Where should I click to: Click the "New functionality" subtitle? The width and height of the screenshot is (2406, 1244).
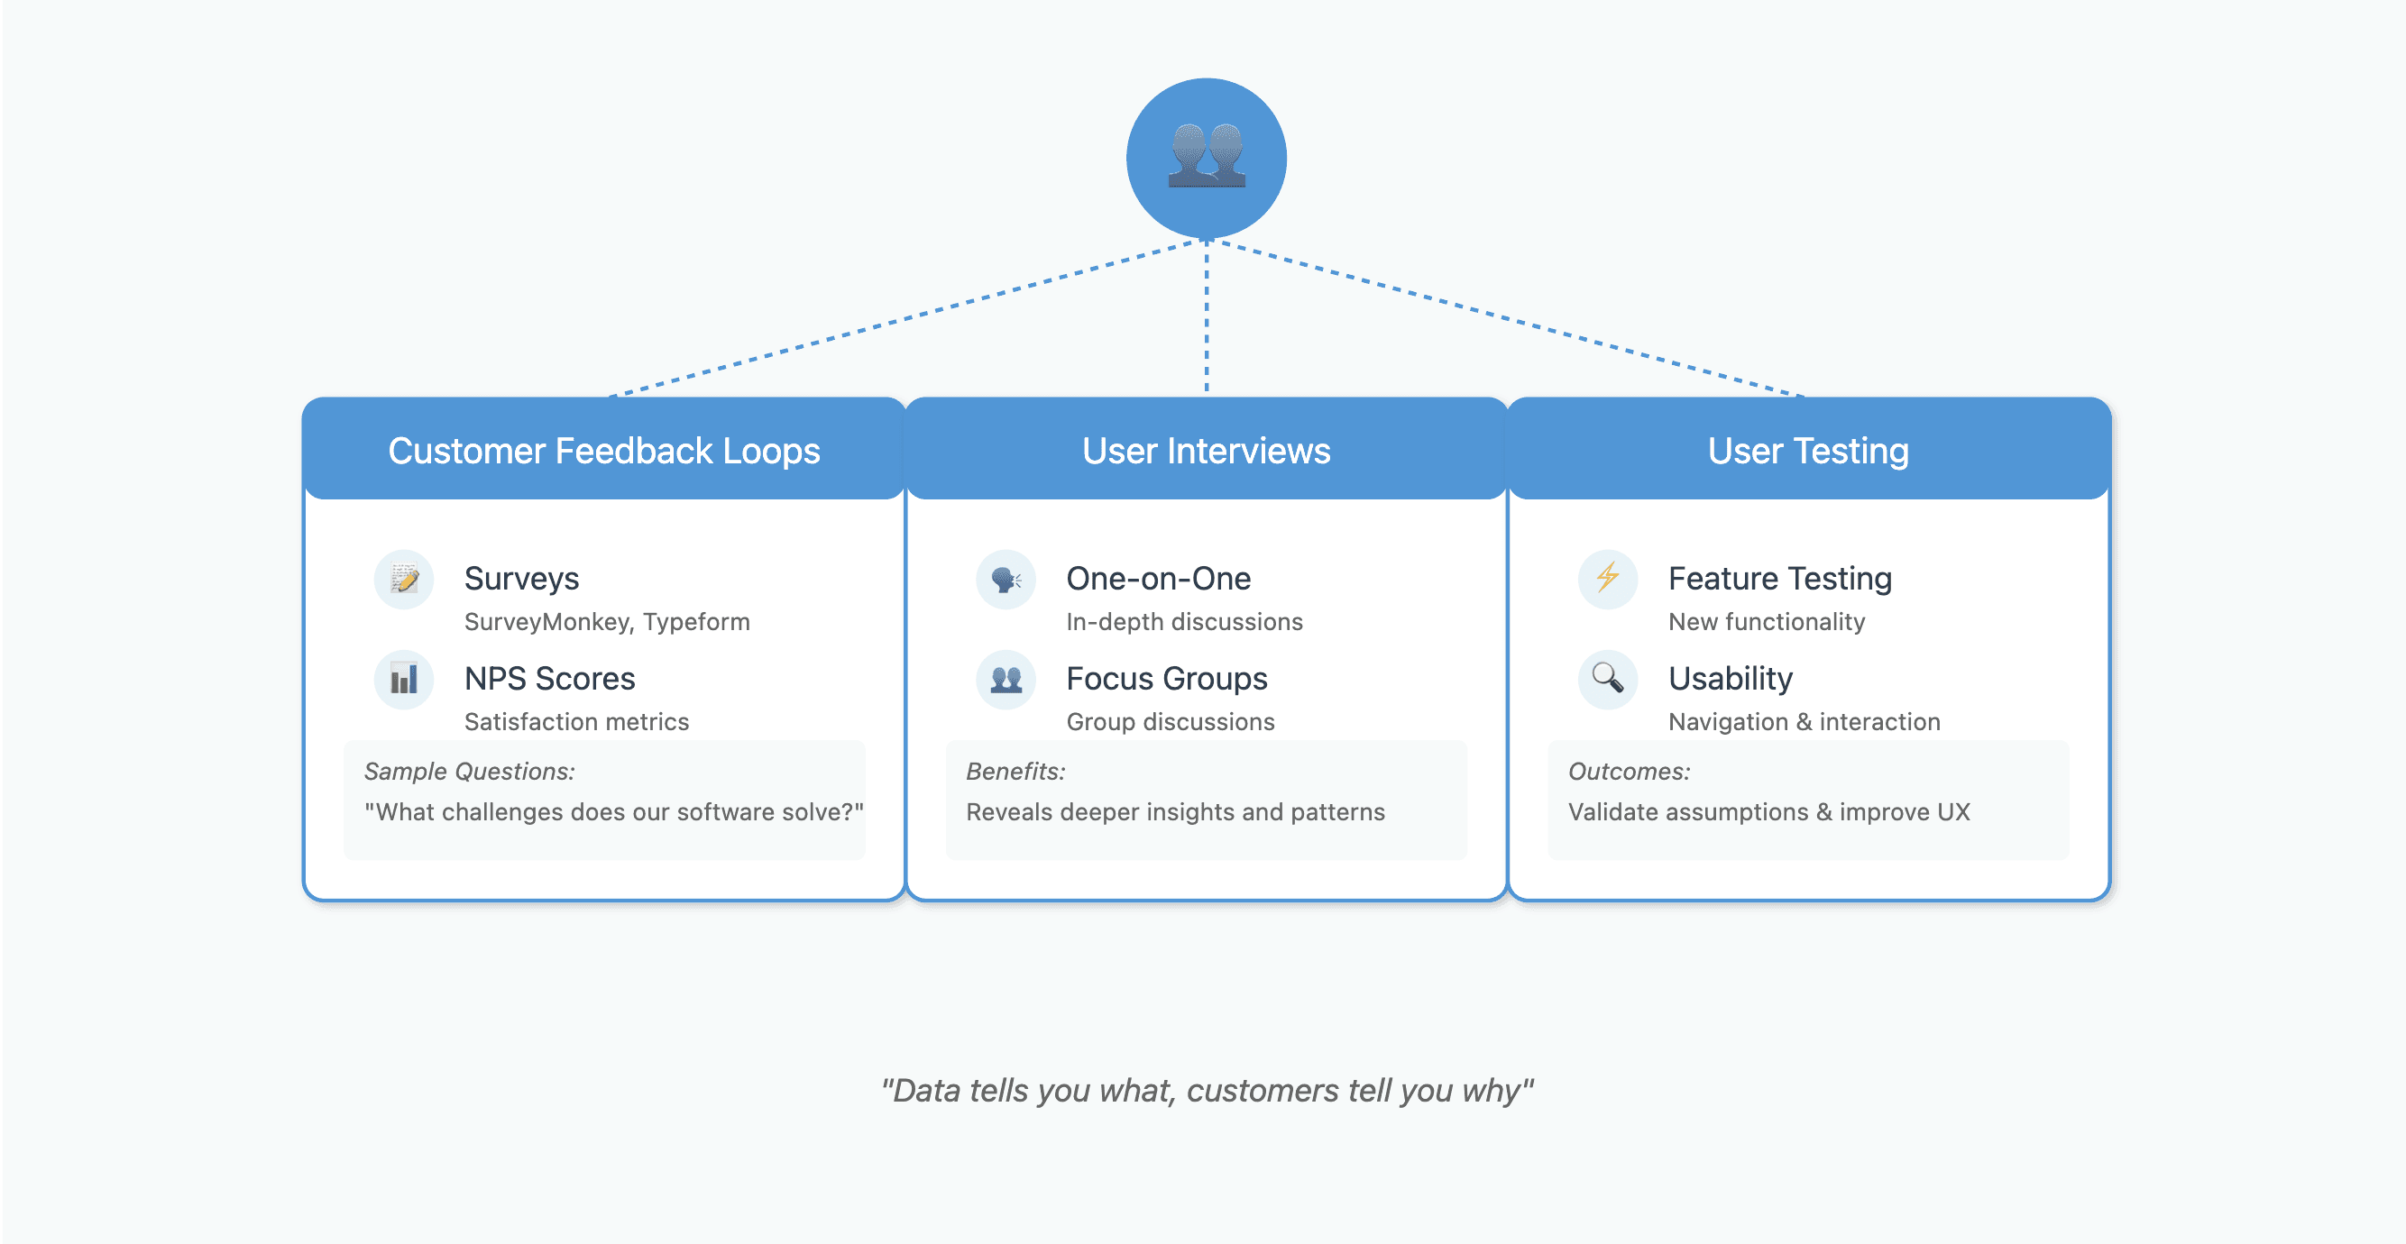click(1767, 622)
